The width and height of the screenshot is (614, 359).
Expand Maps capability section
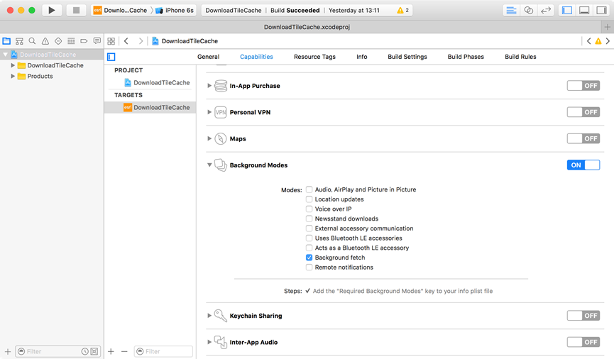(x=209, y=138)
